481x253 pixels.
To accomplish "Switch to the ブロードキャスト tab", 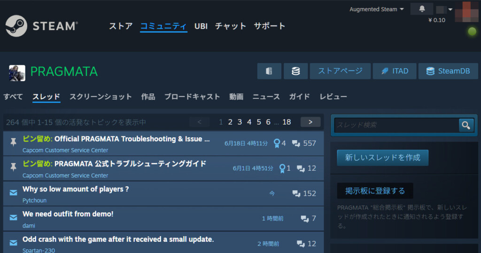I will [192, 97].
